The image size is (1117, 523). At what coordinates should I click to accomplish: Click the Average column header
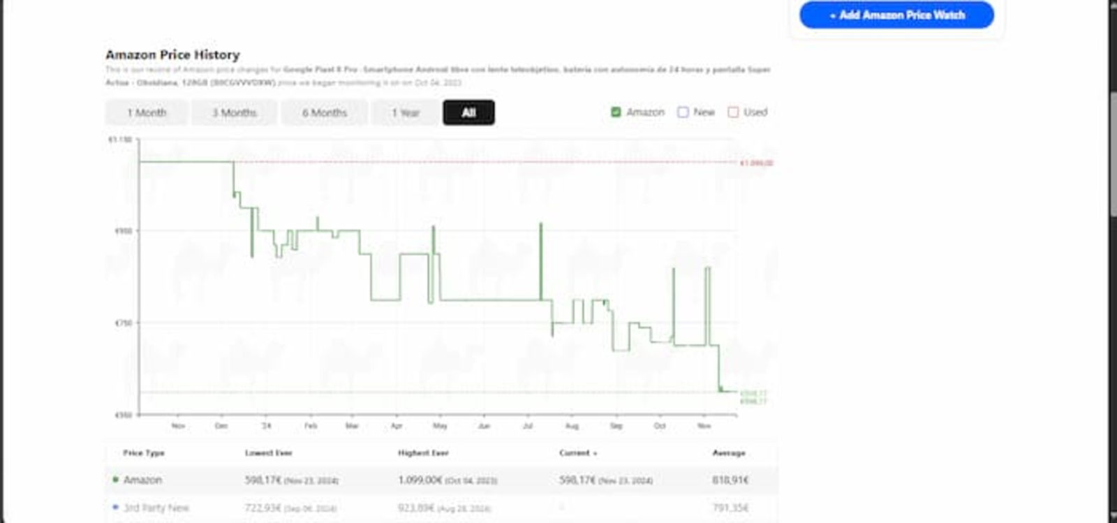pos(729,453)
